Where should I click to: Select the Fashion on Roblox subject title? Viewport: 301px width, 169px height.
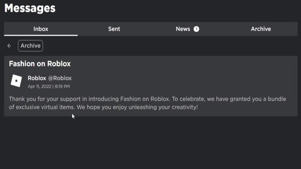click(x=40, y=64)
